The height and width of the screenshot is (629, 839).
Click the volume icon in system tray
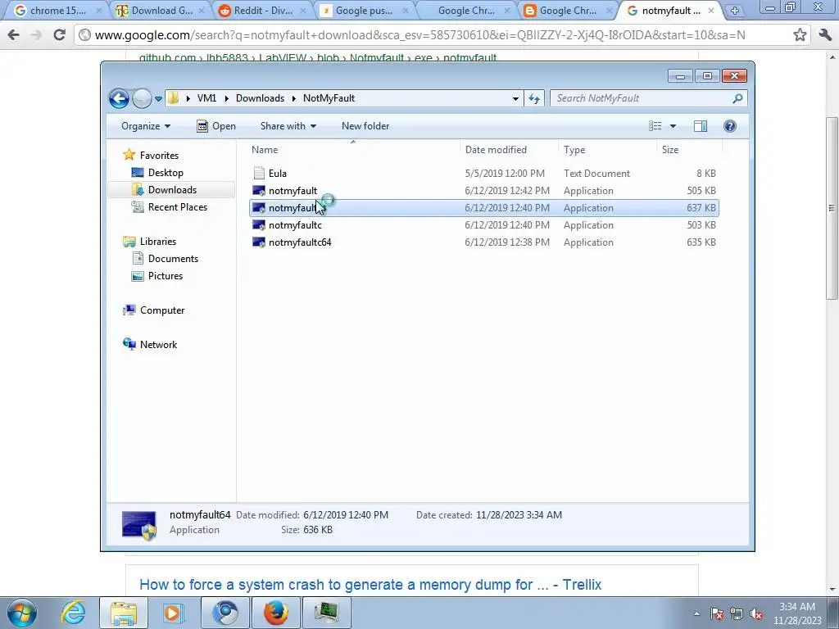(x=756, y=613)
